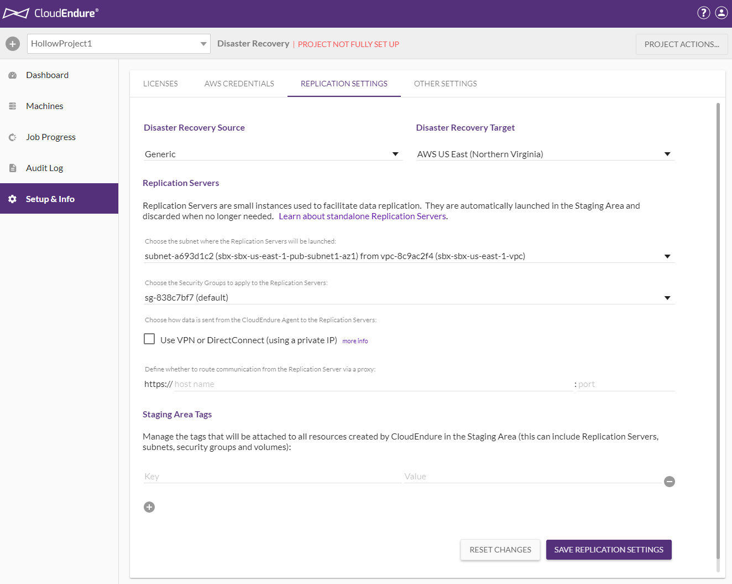The image size is (732, 584).
Task: Click the Audit Log document icon
Action: [x=13, y=168]
